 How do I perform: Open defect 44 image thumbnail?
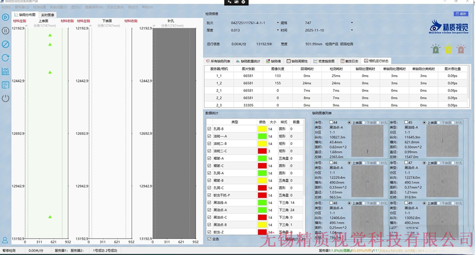click(367, 141)
